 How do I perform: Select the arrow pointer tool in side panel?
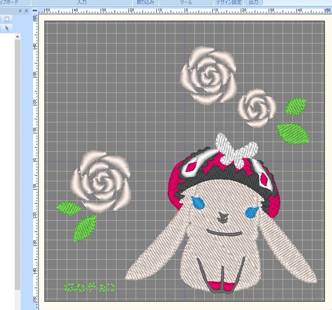point(7,28)
